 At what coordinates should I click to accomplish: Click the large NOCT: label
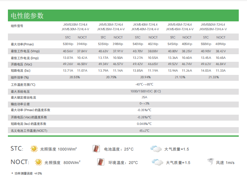tap(20, 162)
